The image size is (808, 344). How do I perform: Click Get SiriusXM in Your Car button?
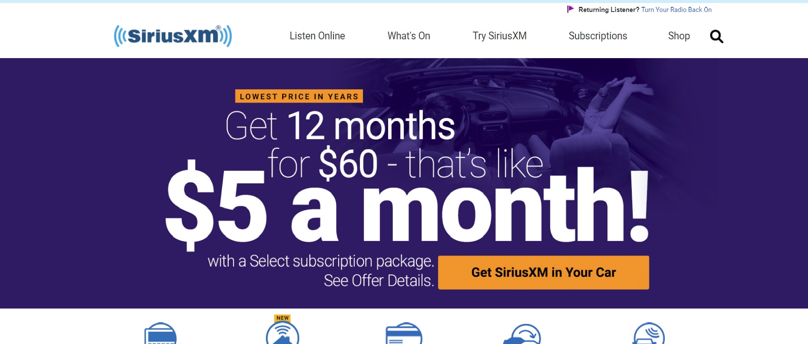click(543, 273)
